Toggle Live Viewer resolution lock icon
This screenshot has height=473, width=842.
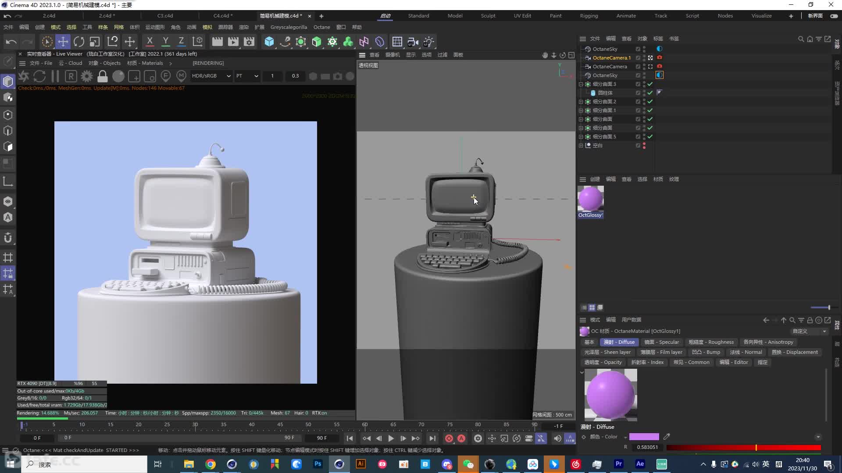[x=103, y=76]
